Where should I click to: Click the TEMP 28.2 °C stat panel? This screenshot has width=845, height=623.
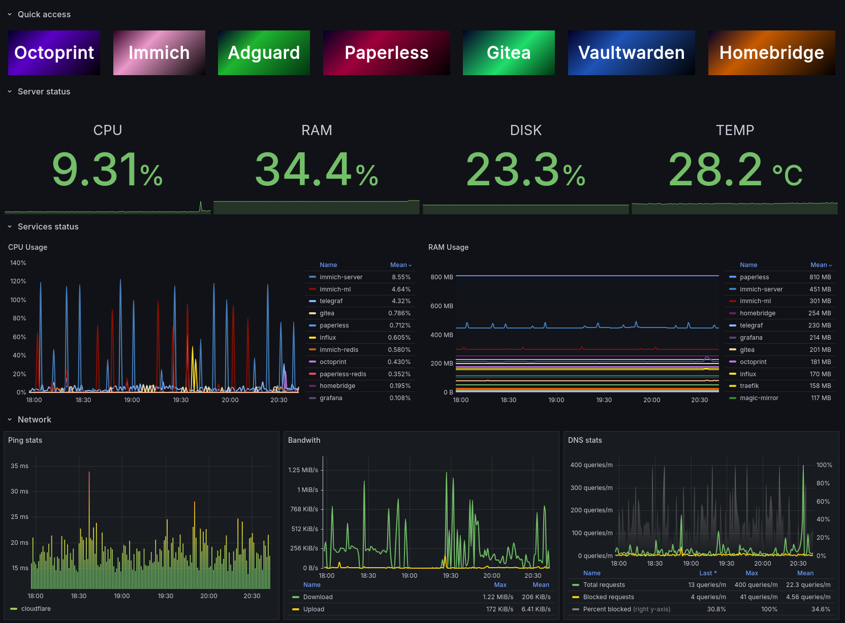pos(735,162)
